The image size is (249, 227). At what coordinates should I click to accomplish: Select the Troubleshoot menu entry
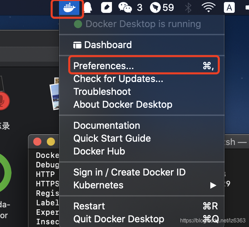click(x=142, y=91)
